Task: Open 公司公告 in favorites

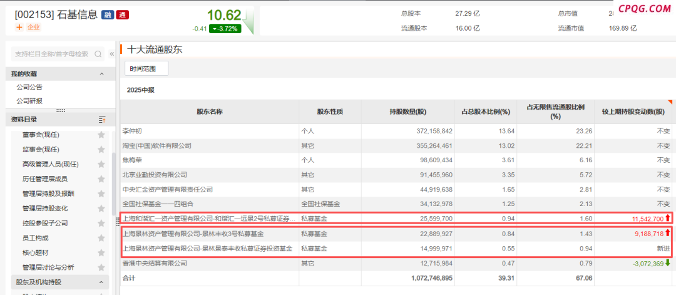Action: [x=29, y=87]
